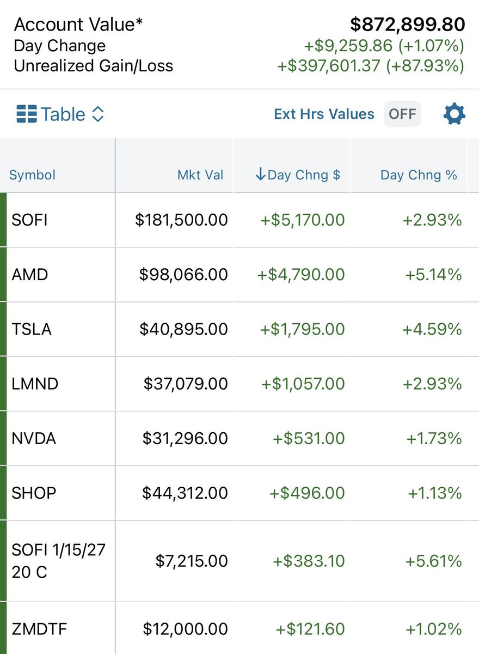Open the AMD position row

click(239, 275)
